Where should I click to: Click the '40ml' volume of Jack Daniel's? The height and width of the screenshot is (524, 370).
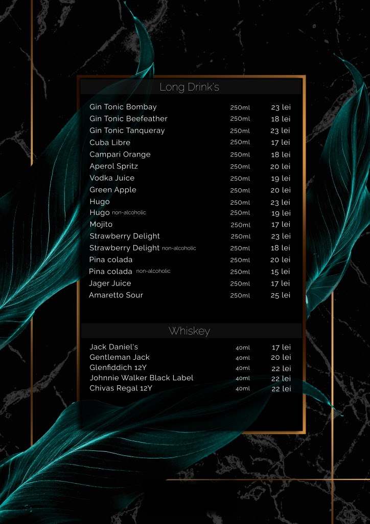pyautogui.click(x=243, y=348)
